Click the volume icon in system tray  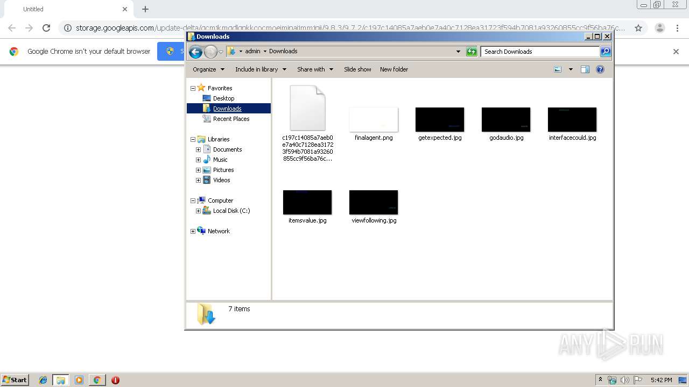624,380
